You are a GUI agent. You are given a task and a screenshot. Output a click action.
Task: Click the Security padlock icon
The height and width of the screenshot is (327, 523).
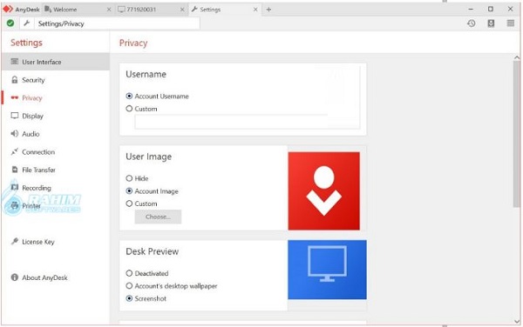click(x=14, y=80)
